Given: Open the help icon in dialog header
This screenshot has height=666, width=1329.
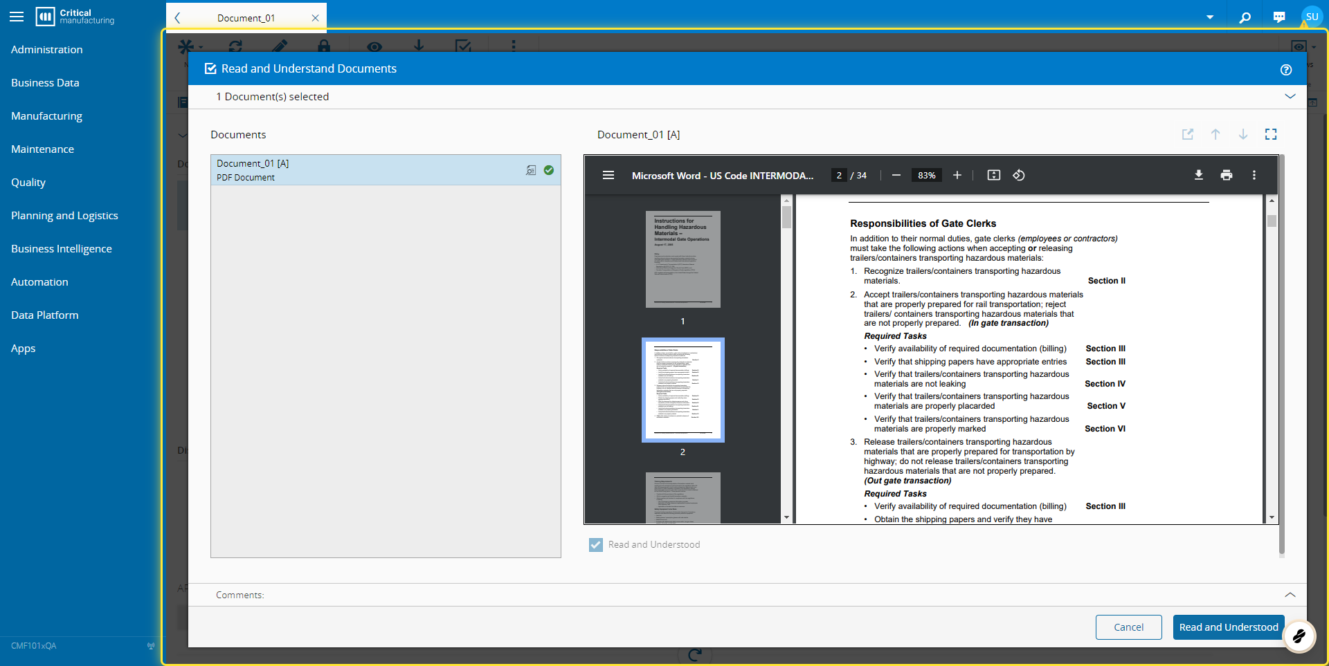Looking at the screenshot, I should (1285, 70).
